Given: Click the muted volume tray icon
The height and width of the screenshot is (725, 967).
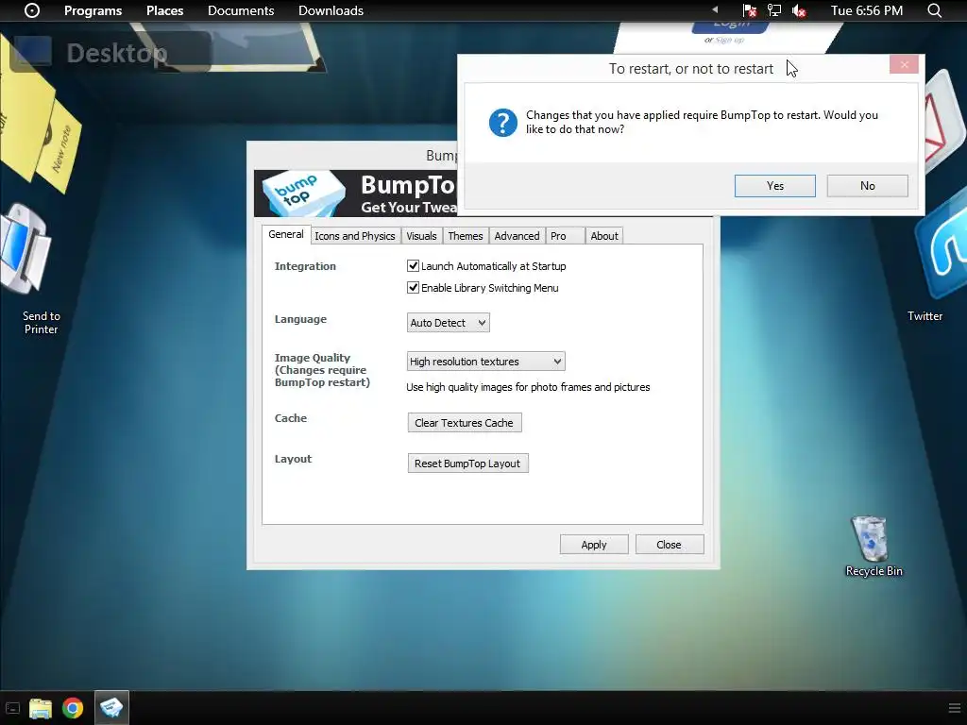Looking at the screenshot, I should coord(799,10).
